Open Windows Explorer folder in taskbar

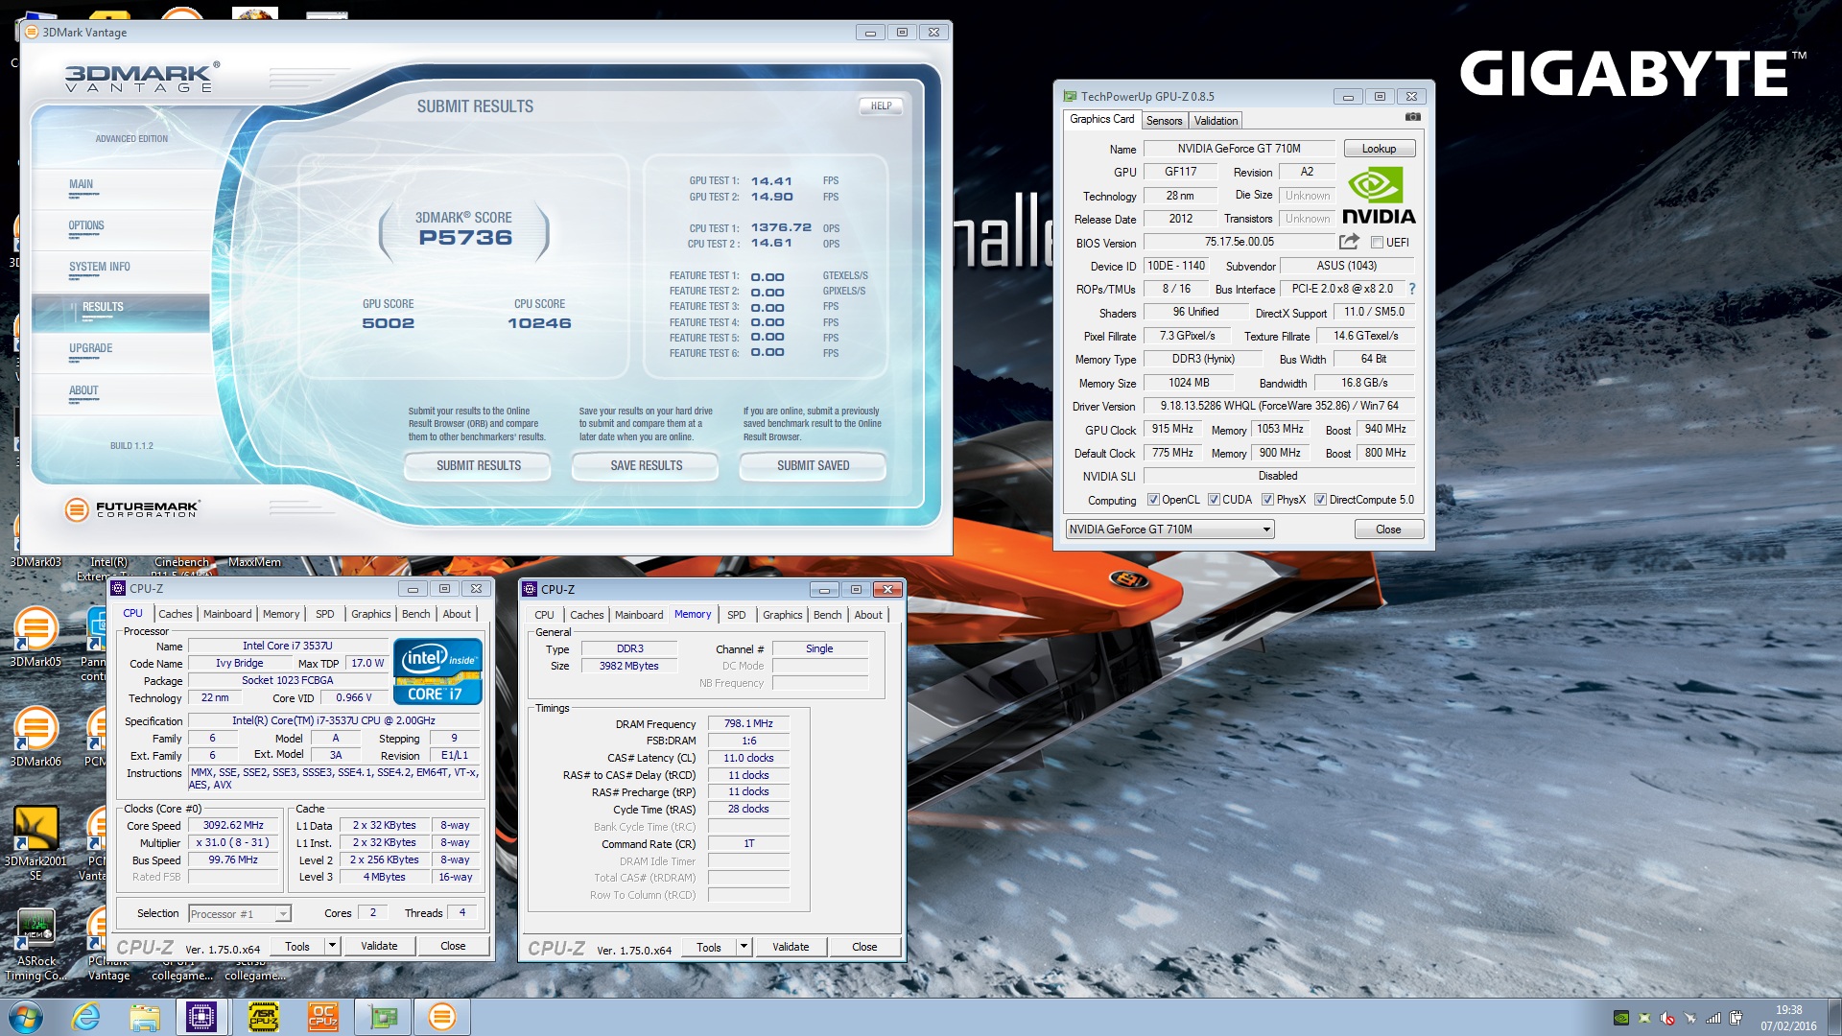[145, 1017]
